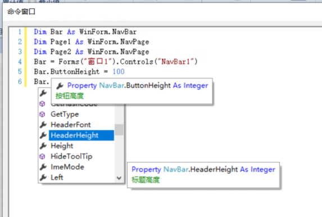This screenshot has width=322, height=217.
Task: Choose HideToolTip method suggestion
Action: (x=71, y=156)
